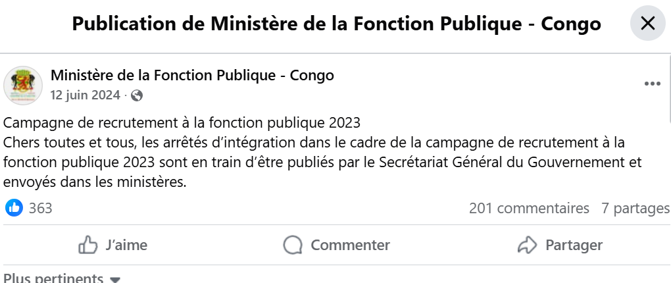Viewport: 671px width, 283px height.
Task: Click the post text about arrêtés d'intégration
Action: (x=322, y=161)
